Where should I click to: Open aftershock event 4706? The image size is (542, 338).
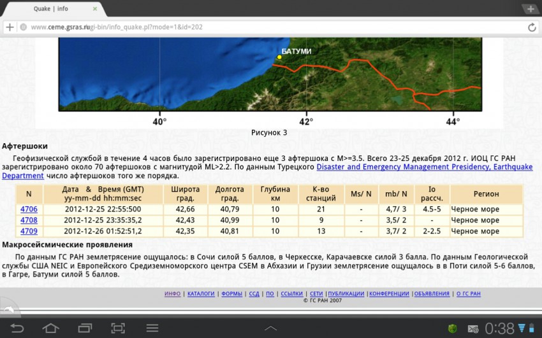click(x=29, y=209)
